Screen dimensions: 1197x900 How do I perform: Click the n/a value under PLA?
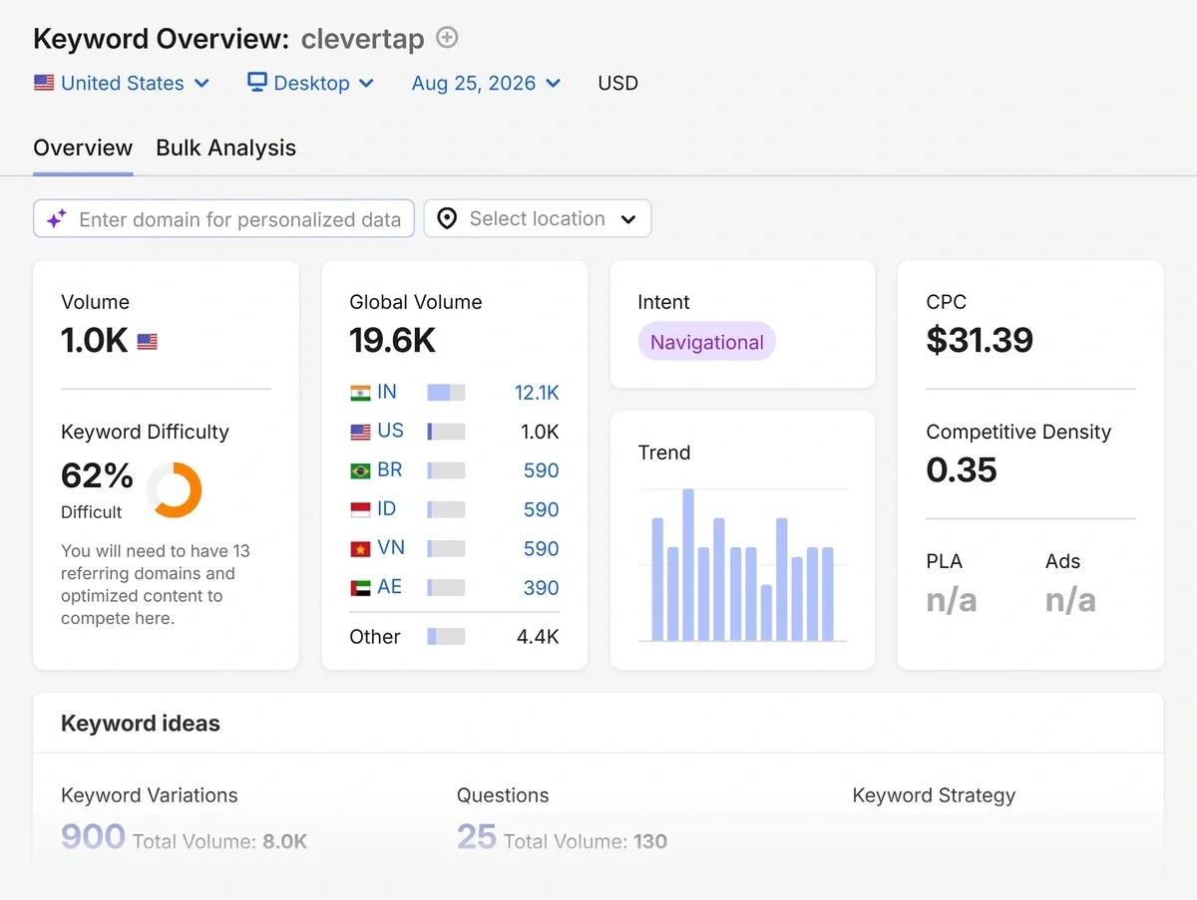click(x=952, y=600)
